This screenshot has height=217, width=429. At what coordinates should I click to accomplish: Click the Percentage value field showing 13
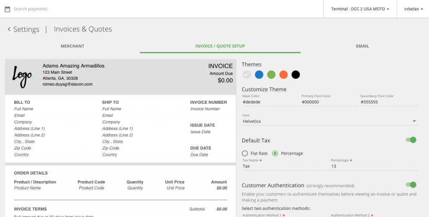pyautogui.click(x=374, y=166)
